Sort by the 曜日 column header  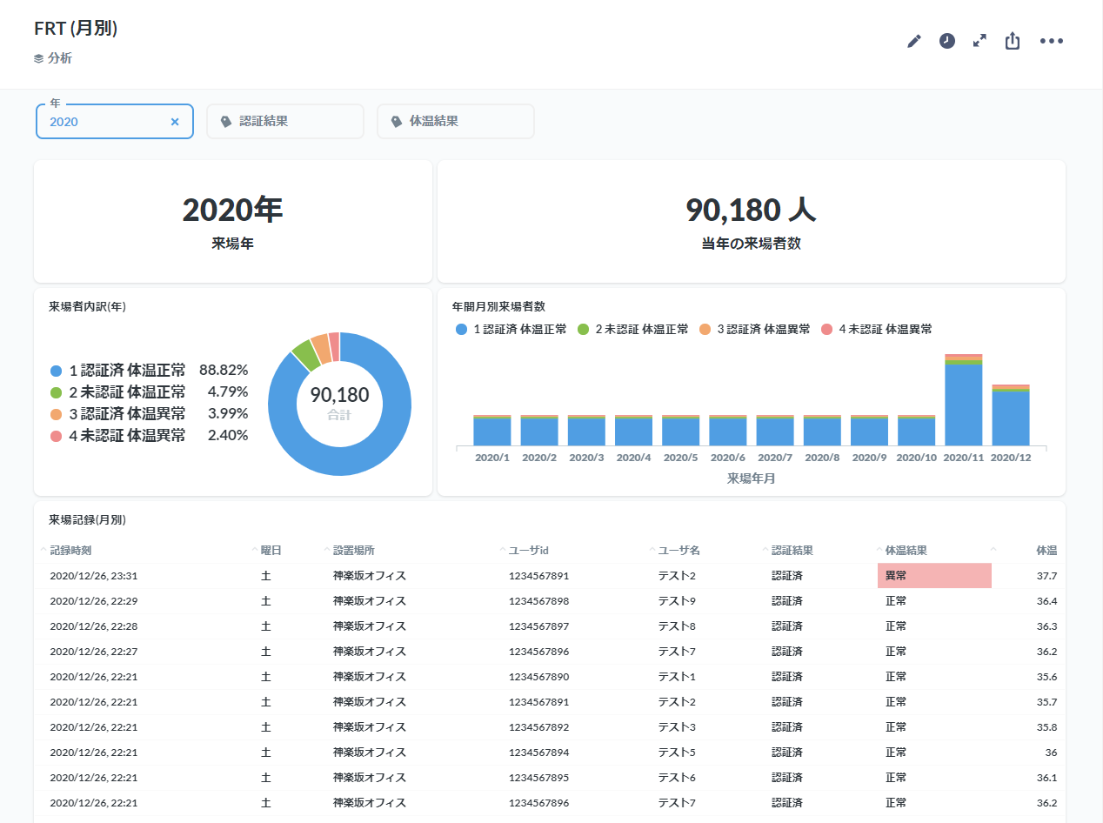tap(271, 551)
